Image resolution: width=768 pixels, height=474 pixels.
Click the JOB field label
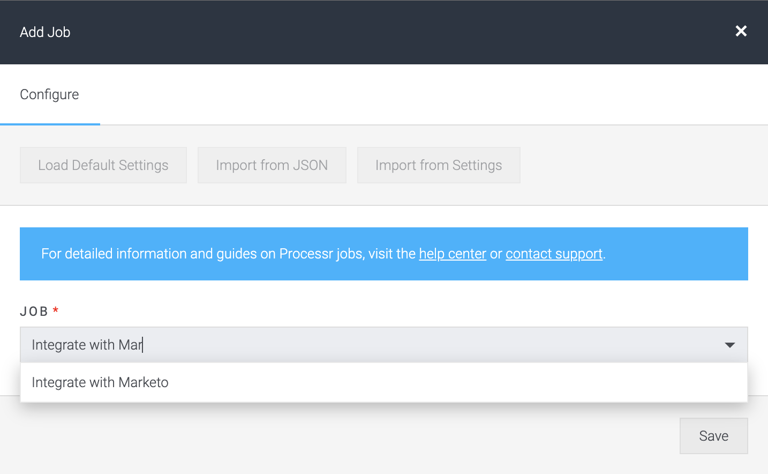(35, 310)
